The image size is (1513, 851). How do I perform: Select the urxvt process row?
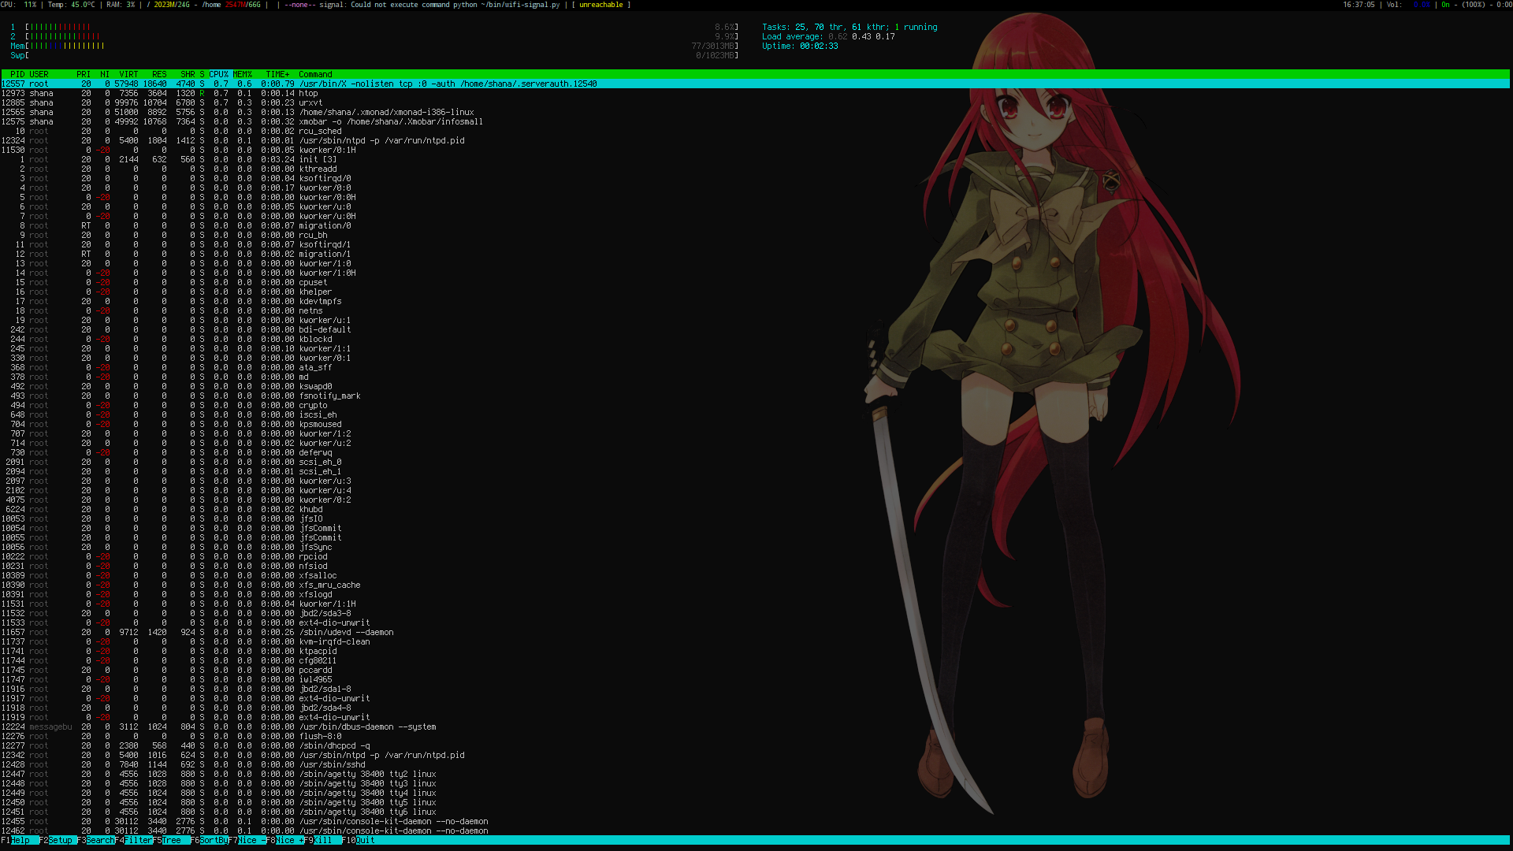[755, 102]
